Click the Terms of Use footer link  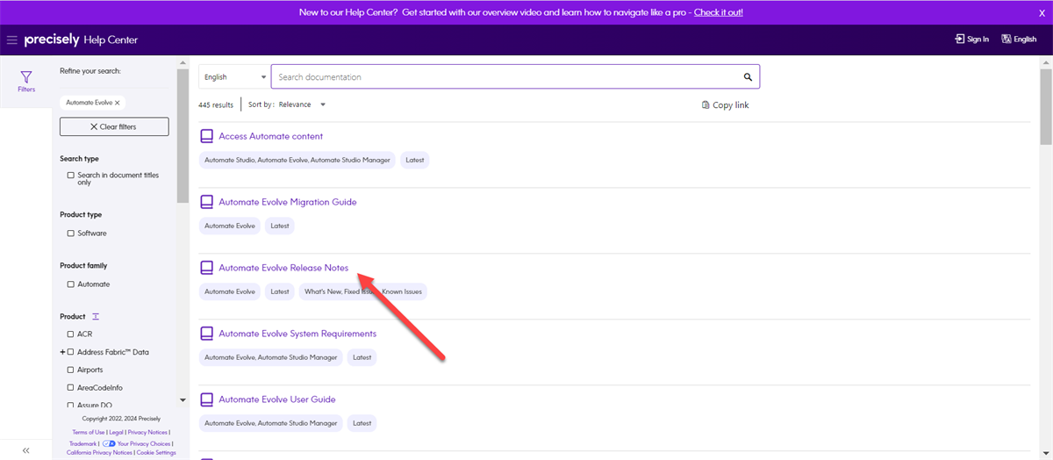89,432
